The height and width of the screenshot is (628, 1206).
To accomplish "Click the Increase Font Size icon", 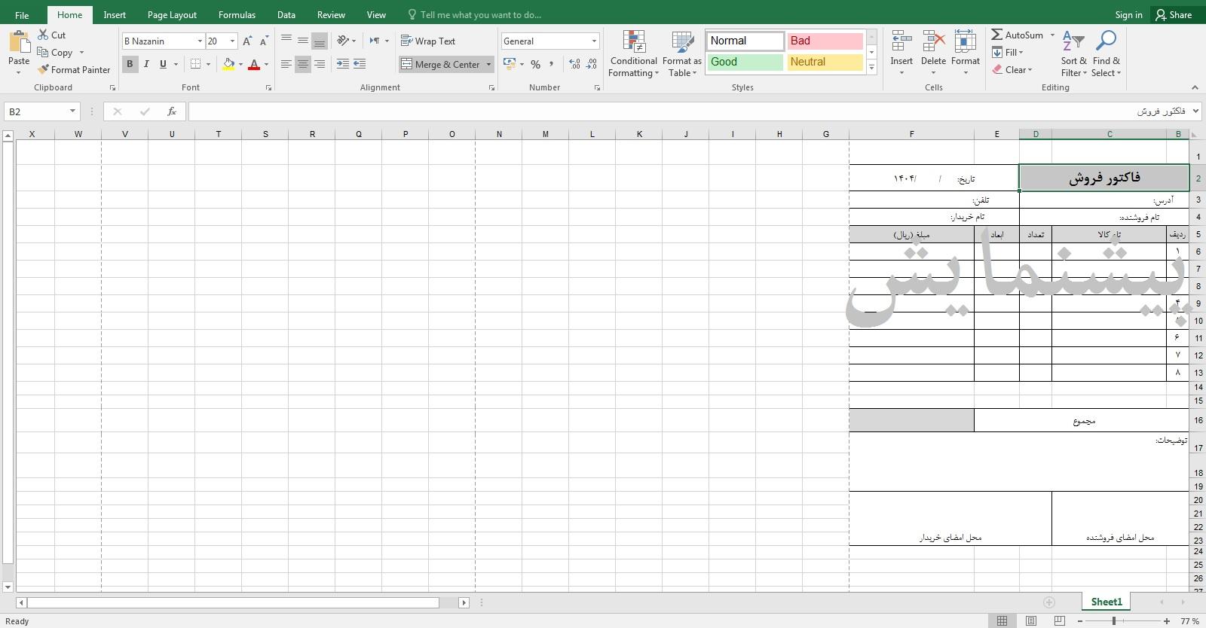I will click(x=247, y=41).
